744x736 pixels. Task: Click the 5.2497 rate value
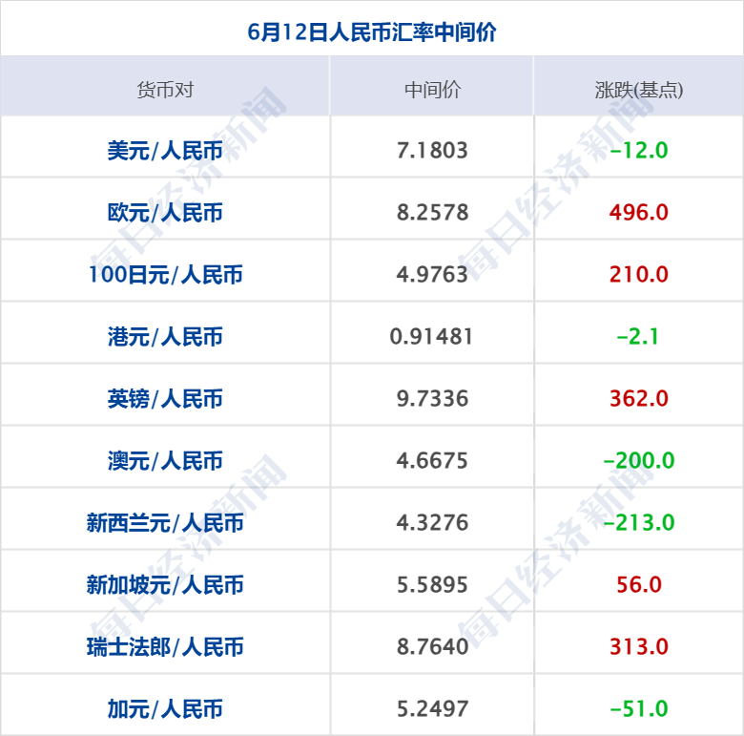432,709
